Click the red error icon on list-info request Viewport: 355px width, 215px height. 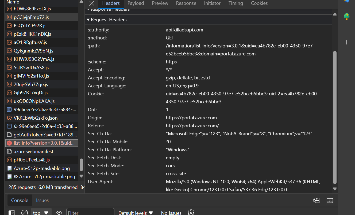click(9, 143)
